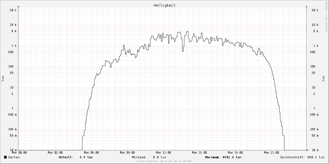
Task: Click '10 k' on the left y-axis
Action: 13,25
